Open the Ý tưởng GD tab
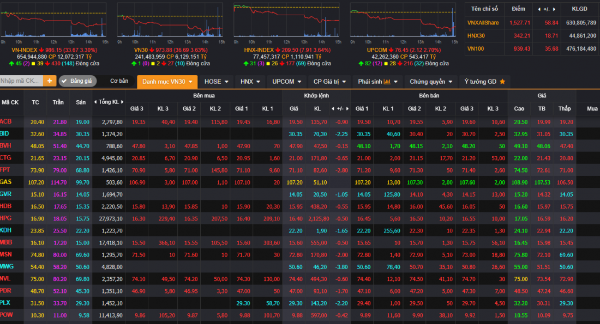 484,82
